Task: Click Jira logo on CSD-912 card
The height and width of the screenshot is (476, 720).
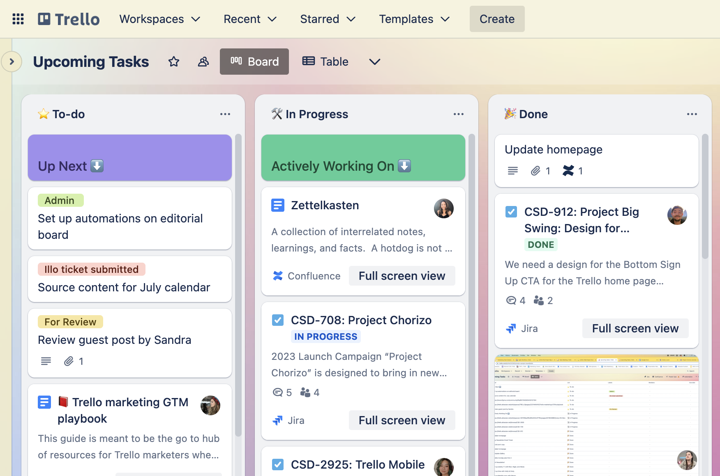Action: (511, 328)
